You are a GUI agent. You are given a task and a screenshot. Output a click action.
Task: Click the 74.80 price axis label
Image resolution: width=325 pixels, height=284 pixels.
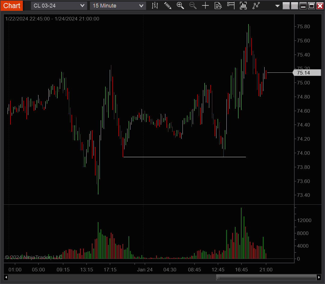[x=303, y=97]
